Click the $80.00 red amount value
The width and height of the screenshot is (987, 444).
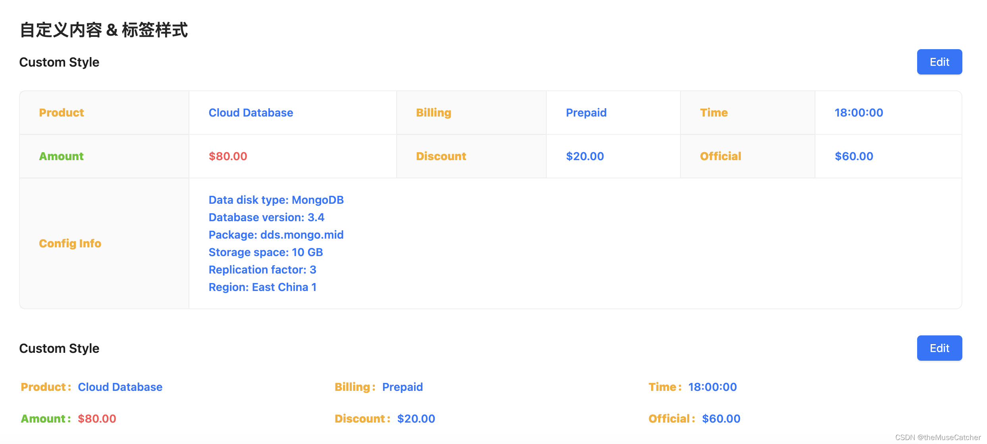click(227, 155)
